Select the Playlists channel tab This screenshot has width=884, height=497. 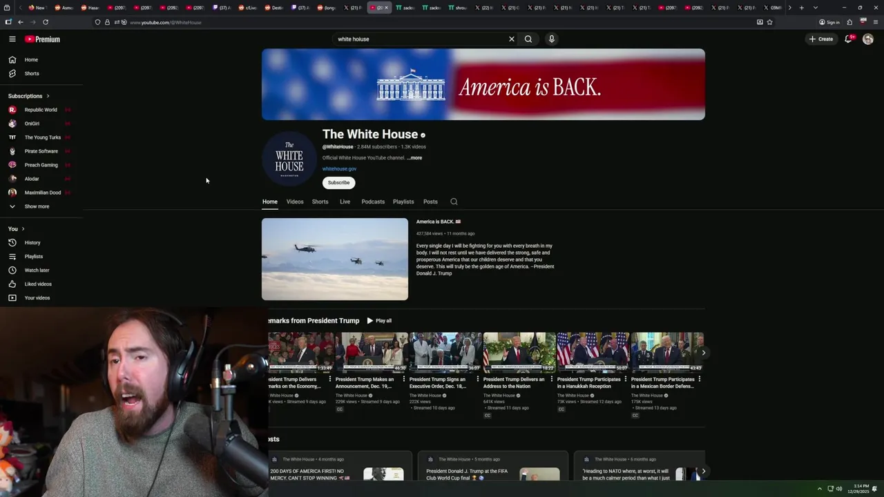403,202
